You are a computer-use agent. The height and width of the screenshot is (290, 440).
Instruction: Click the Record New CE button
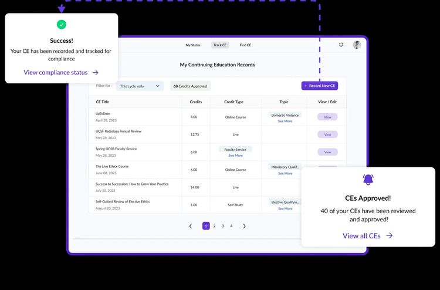320,86
